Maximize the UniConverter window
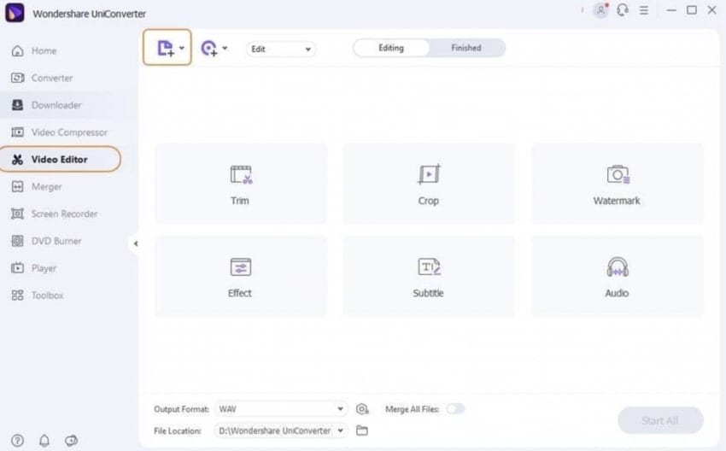The height and width of the screenshot is (451, 726). tap(692, 9)
